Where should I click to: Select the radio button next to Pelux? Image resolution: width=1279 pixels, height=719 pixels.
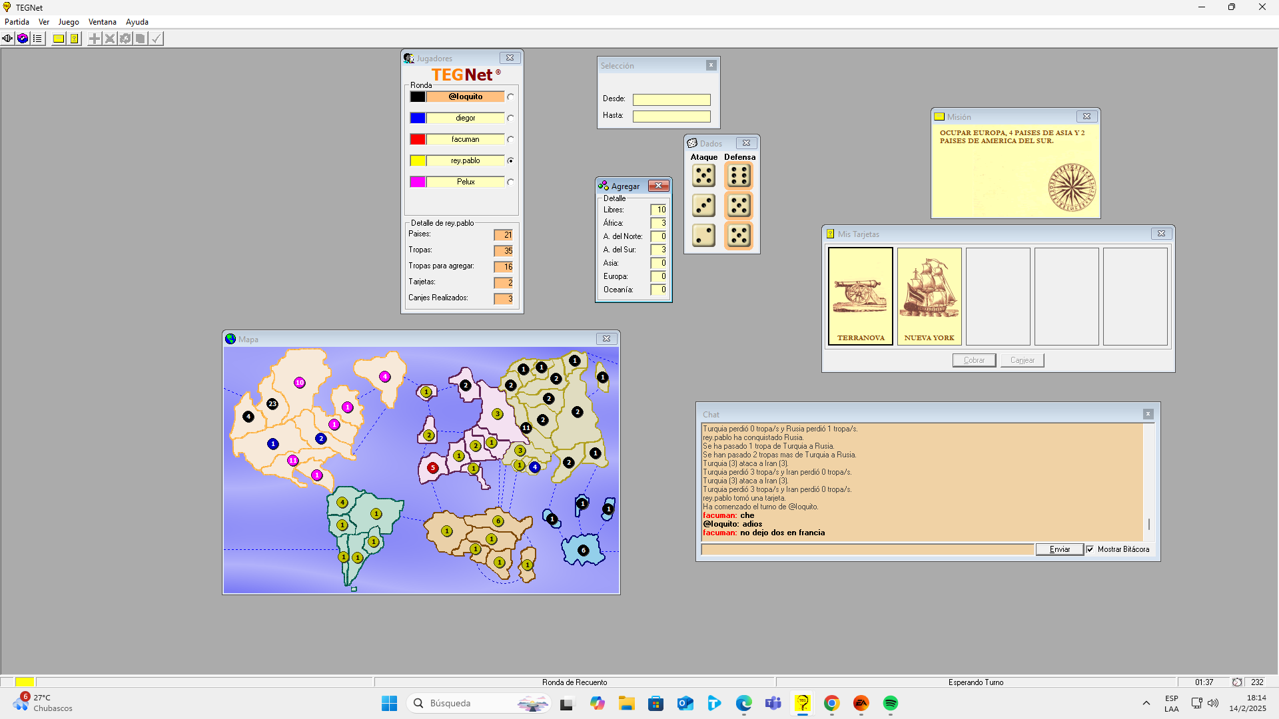tap(510, 182)
